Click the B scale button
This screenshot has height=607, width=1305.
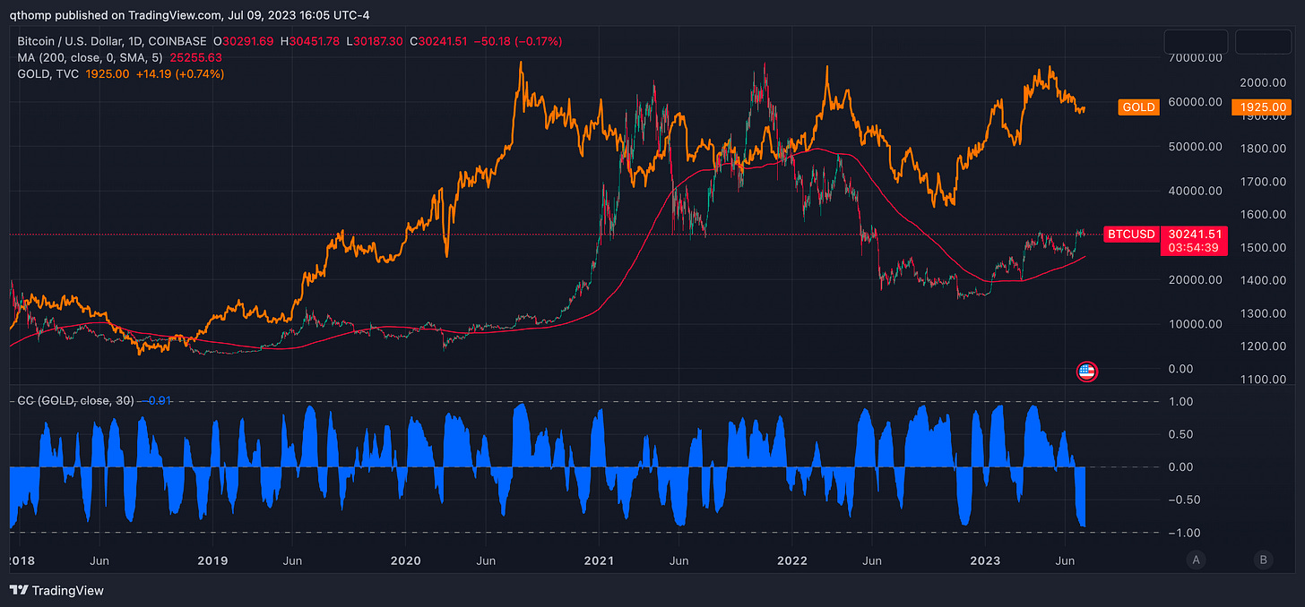[x=1263, y=560]
